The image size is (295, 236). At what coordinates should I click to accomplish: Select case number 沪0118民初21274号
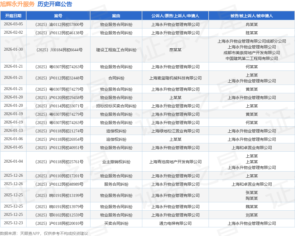pos(59,131)
